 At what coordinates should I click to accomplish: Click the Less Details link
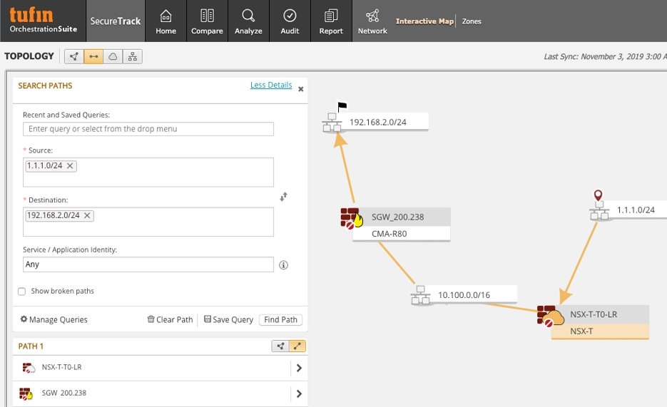[x=270, y=86]
